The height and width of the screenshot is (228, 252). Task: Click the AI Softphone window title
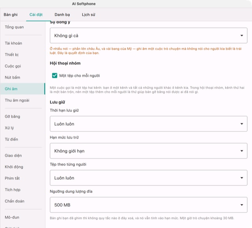pyautogui.click(x=84, y=4)
